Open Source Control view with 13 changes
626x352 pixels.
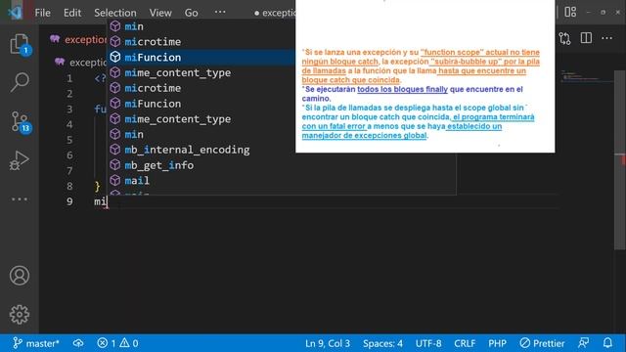pyautogui.click(x=20, y=121)
